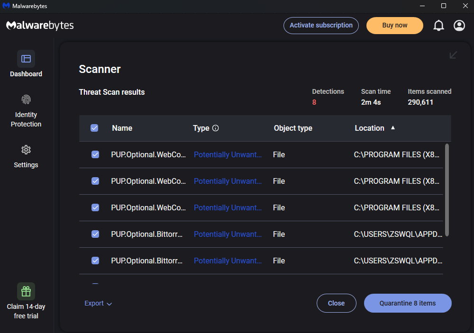Viewport: 474px width, 333px height.
Task: Click Activate subscription button
Action: (321, 26)
